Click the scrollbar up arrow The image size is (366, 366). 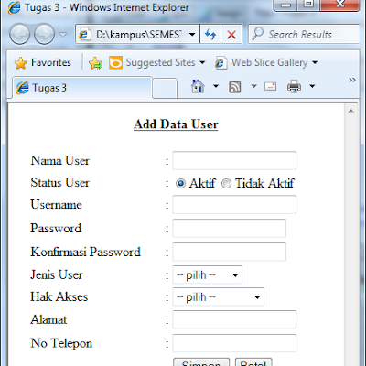[x=351, y=111]
